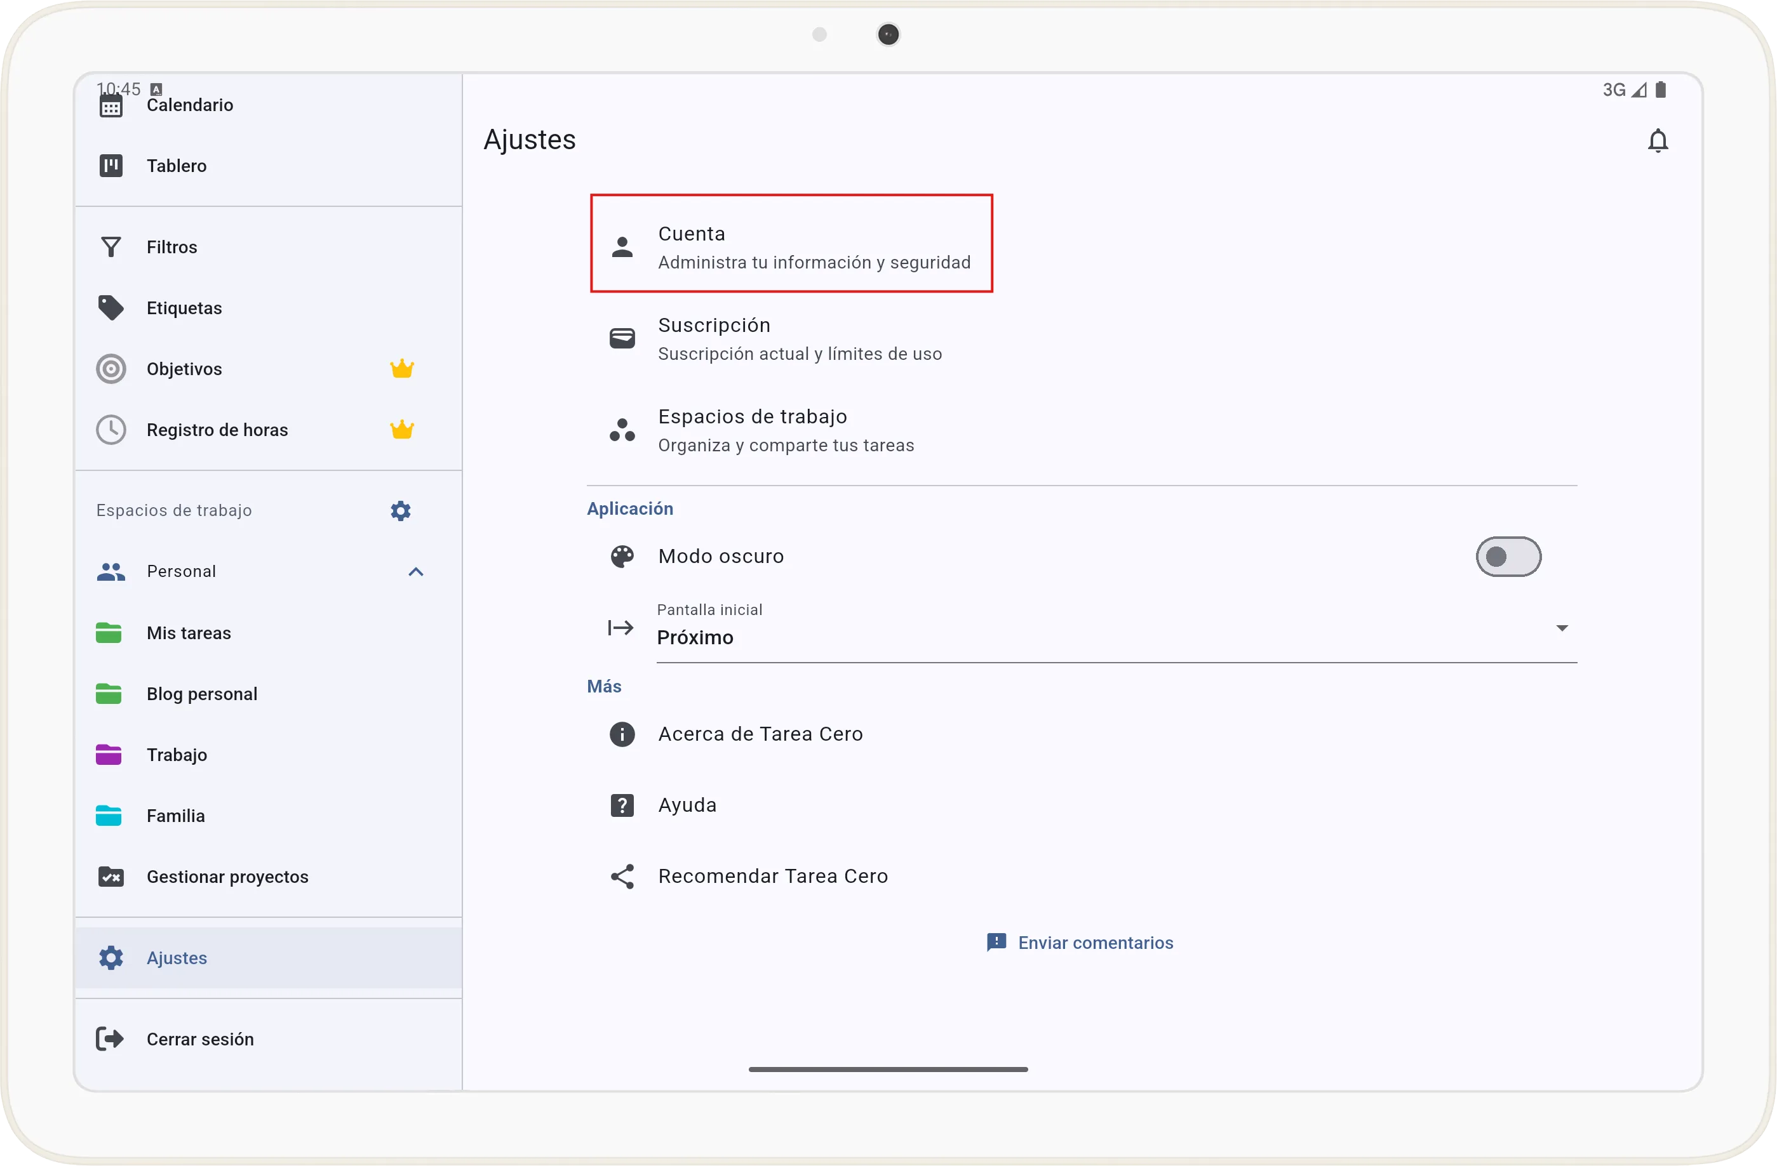Open the Ayuda help entry
This screenshot has width=1777, height=1166.
[686, 805]
